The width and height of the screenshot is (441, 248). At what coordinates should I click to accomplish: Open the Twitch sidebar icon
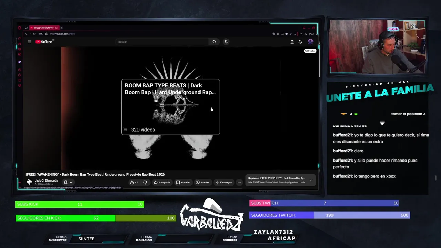tap(20, 62)
